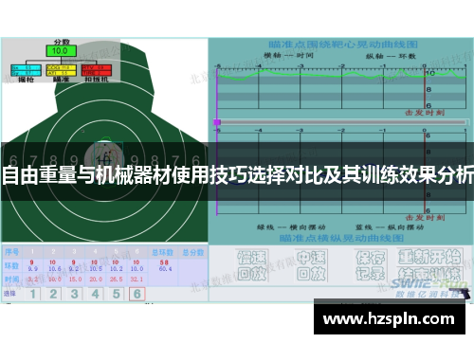The width and height of the screenshot is (474, 343).
Task: Click the time value 26.5 of shot 5
Action: [x=116, y=280]
